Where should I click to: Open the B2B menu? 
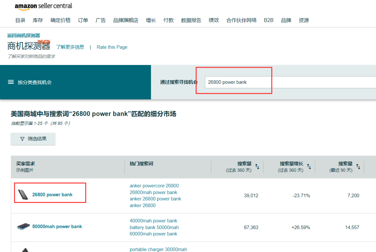(x=268, y=21)
